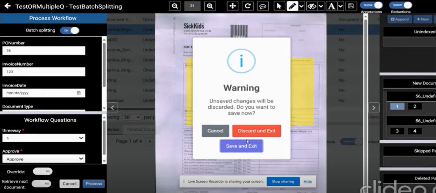Toggle the Override switch
Image resolution: width=436 pixels, height=193 pixels.
tap(43, 171)
